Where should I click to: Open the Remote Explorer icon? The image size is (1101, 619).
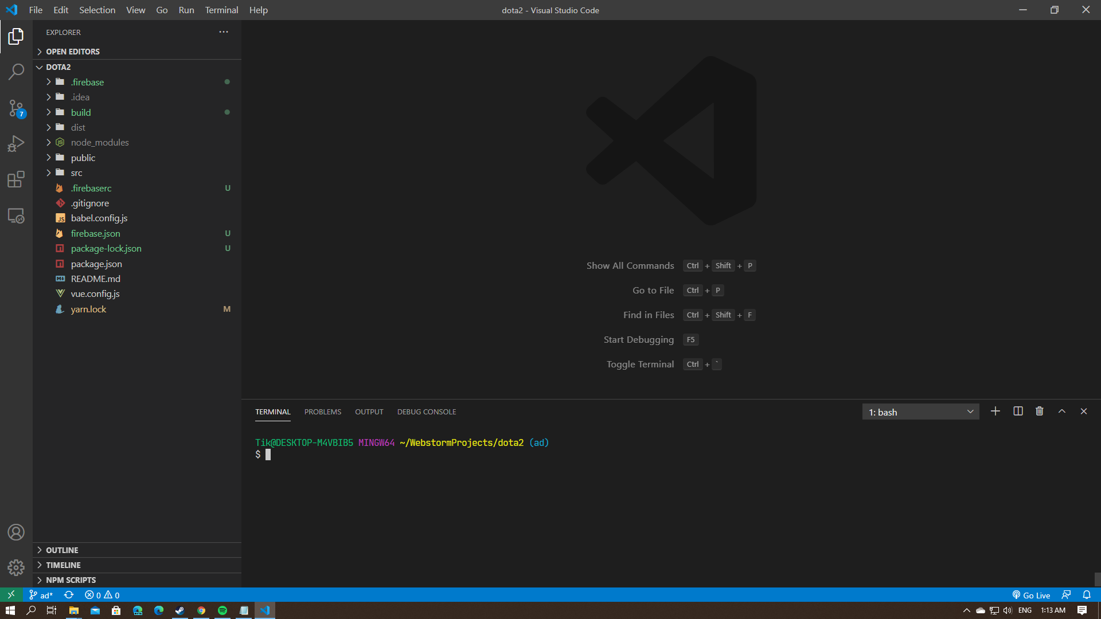click(15, 216)
